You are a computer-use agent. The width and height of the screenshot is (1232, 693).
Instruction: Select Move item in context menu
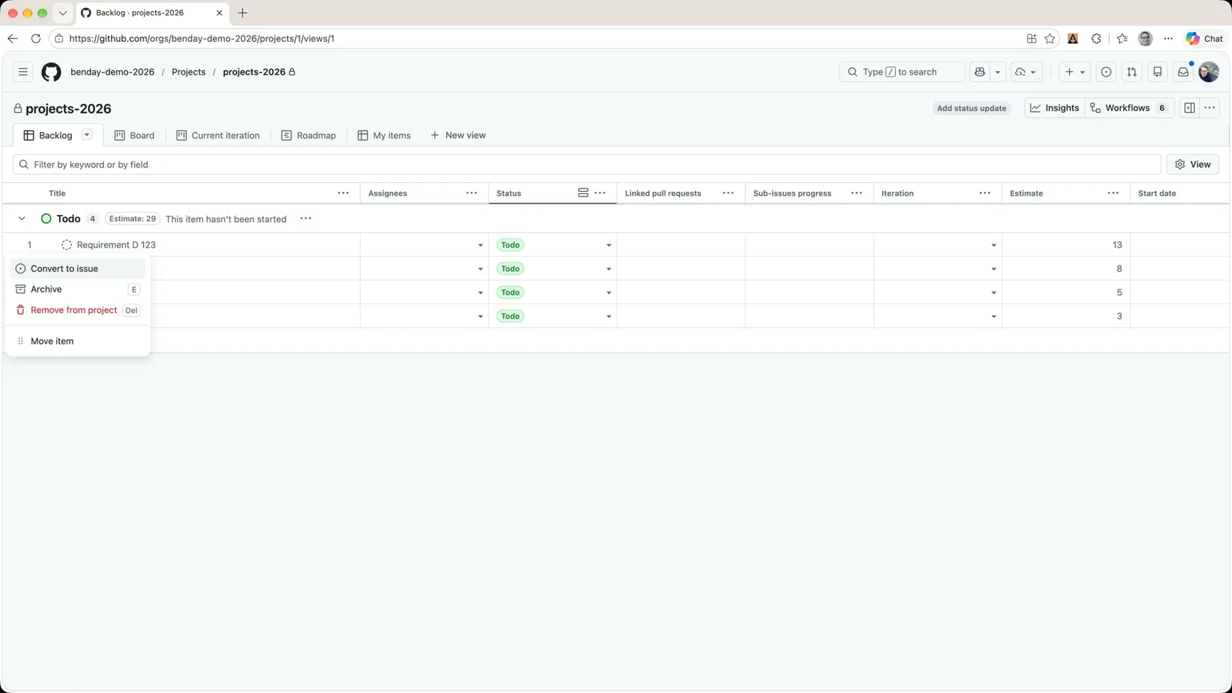(77, 341)
